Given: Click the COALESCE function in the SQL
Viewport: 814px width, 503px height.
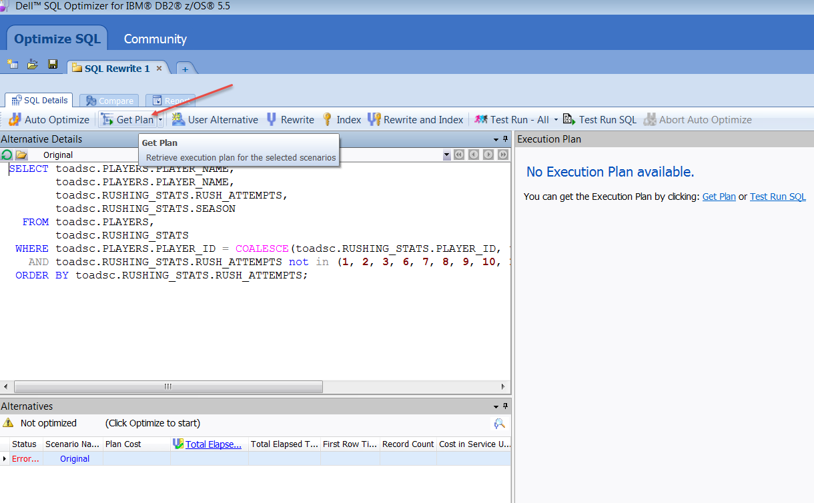Looking at the screenshot, I should (262, 249).
